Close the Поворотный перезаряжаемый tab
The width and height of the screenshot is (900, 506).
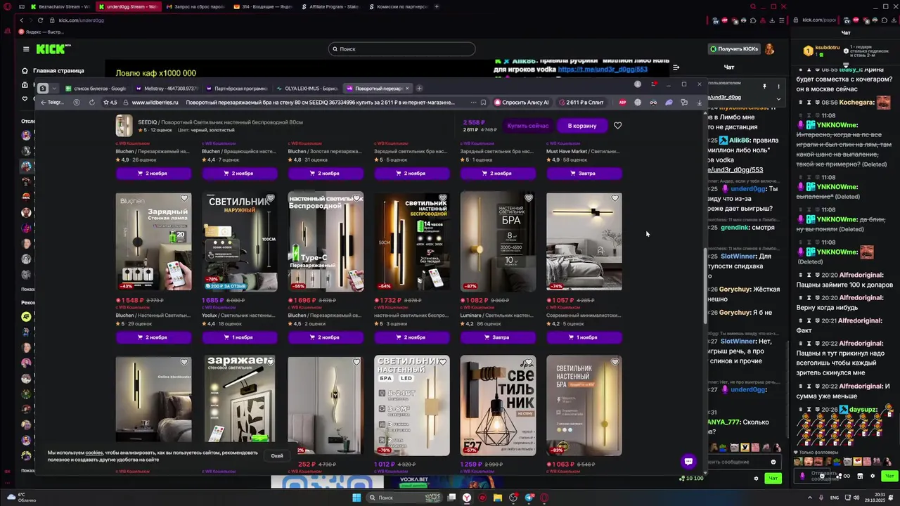tap(406, 89)
